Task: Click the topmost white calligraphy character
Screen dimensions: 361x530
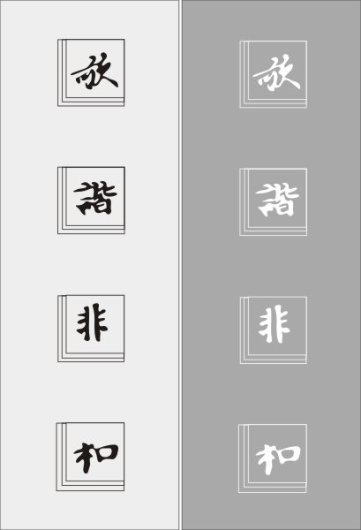Action: click(x=276, y=72)
